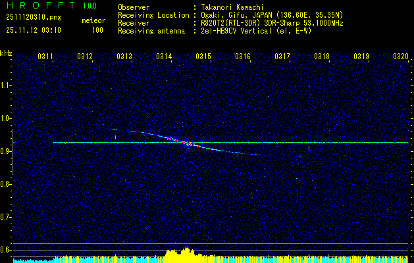
Task: Click the HROFFT title text
Action: 41,5
